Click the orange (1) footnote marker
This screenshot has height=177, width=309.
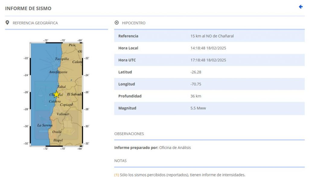[116, 175]
